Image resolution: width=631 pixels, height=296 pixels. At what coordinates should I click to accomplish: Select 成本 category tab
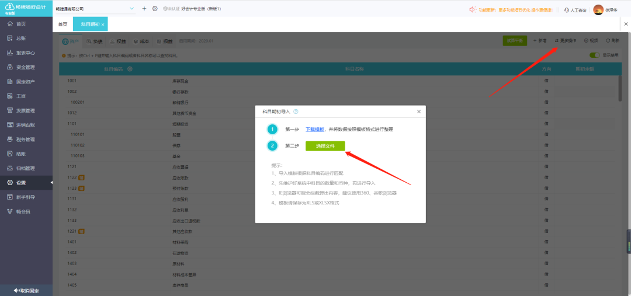[141, 41]
